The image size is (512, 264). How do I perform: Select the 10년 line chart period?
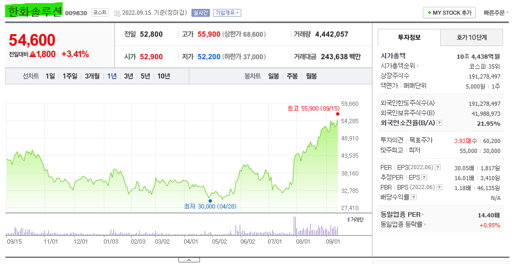point(164,76)
